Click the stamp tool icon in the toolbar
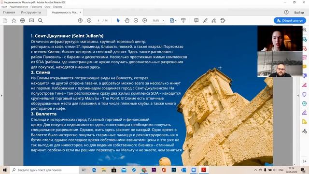Viewport: 309px width, 174px height. pyautogui.click(x=223, y=20)
